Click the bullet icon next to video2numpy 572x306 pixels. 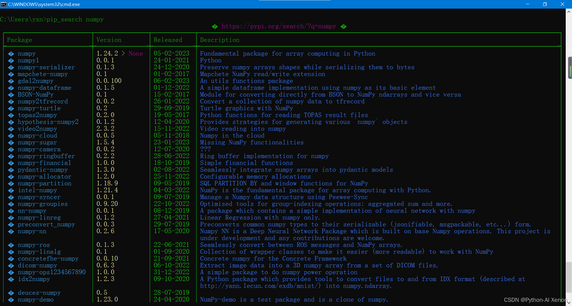click(11, 129)
